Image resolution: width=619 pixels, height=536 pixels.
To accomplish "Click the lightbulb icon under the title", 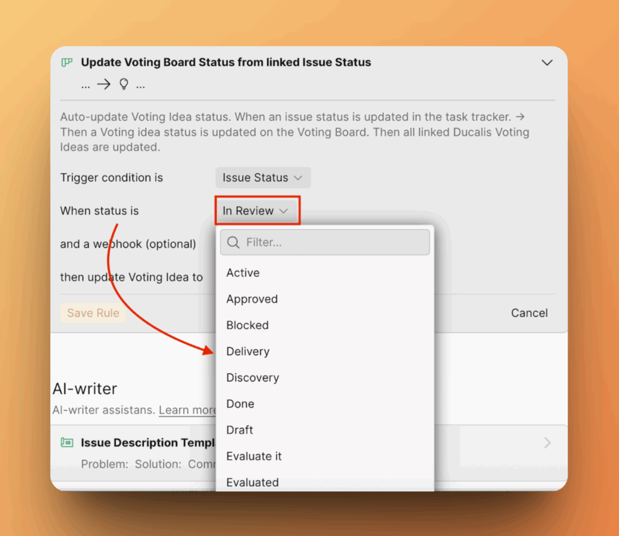I will pos(123,84).
